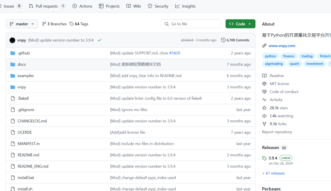Click the README.md file icon
The image size is (331, 191).
tap(13, 155)
